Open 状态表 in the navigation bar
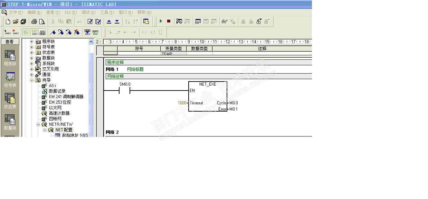 tap(10, 101)
